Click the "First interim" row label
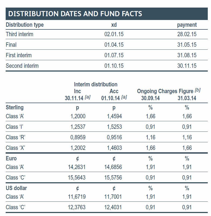 (x=19, y=55)
